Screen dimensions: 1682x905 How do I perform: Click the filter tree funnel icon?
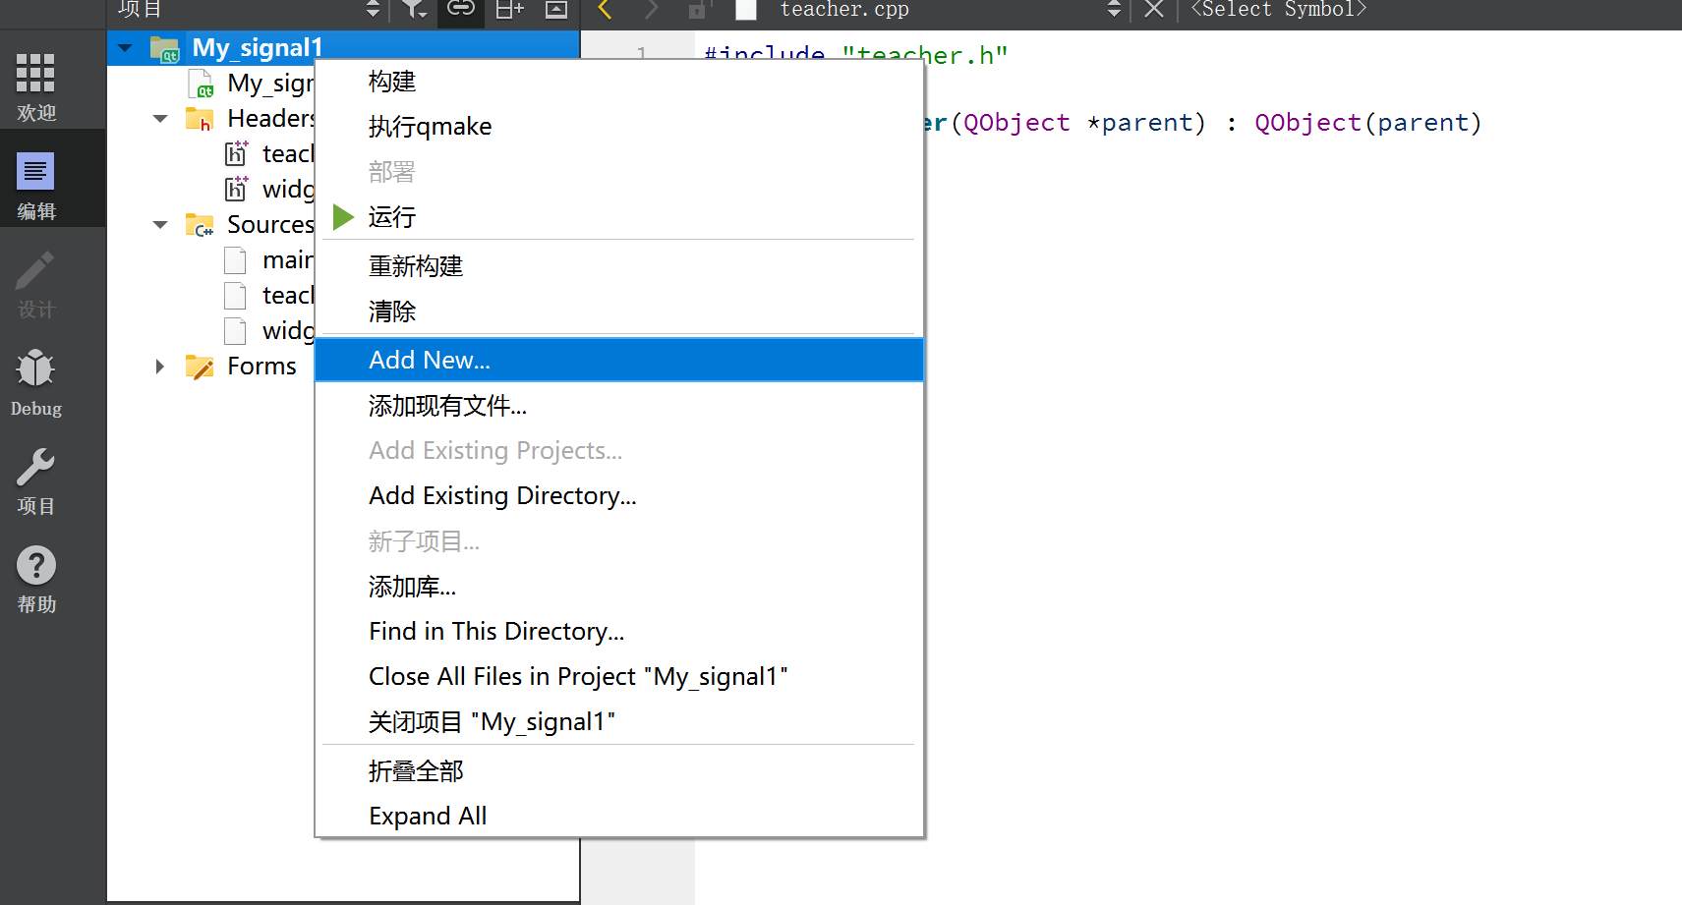tap(415, 10)
